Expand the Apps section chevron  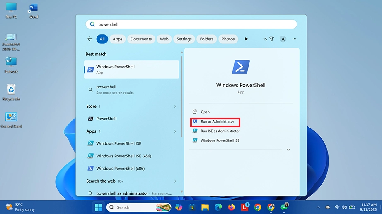(x=175, y=131)
